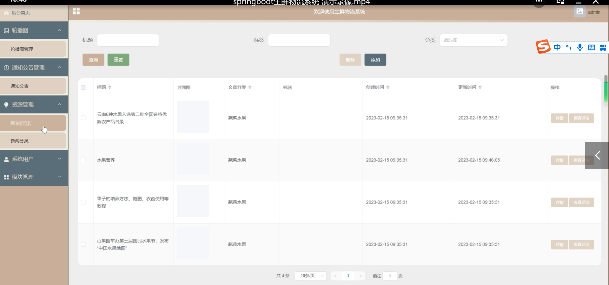
Task: Open 通知公告 submenu item
Action: coord(33,86)
